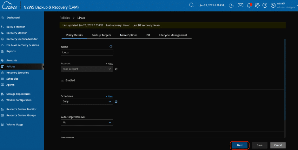Refresh the Schedules list

pos(116,101)
